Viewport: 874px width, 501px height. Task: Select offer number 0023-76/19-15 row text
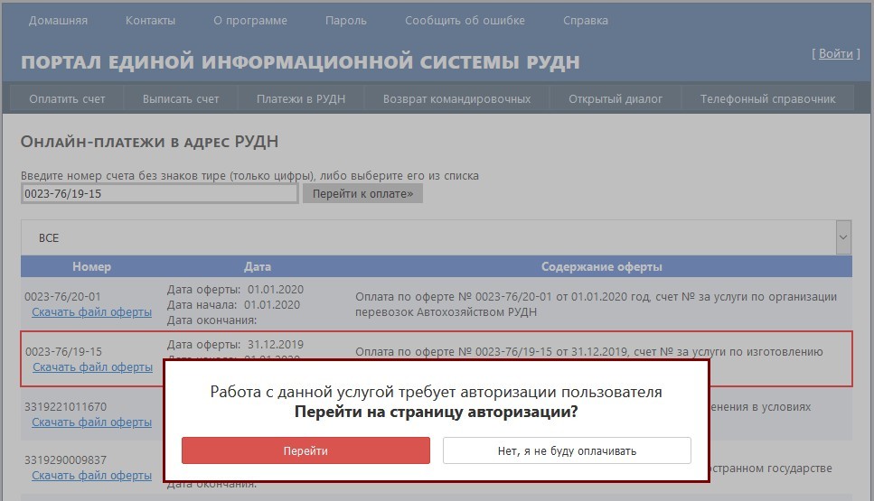[63, 352]
